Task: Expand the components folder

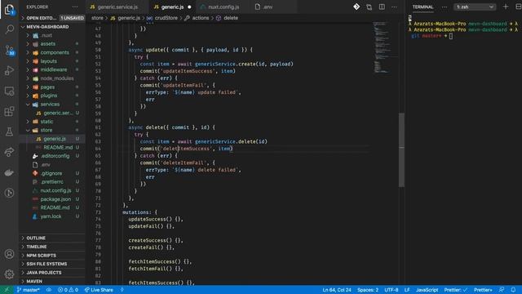Action: pos(55,52)
